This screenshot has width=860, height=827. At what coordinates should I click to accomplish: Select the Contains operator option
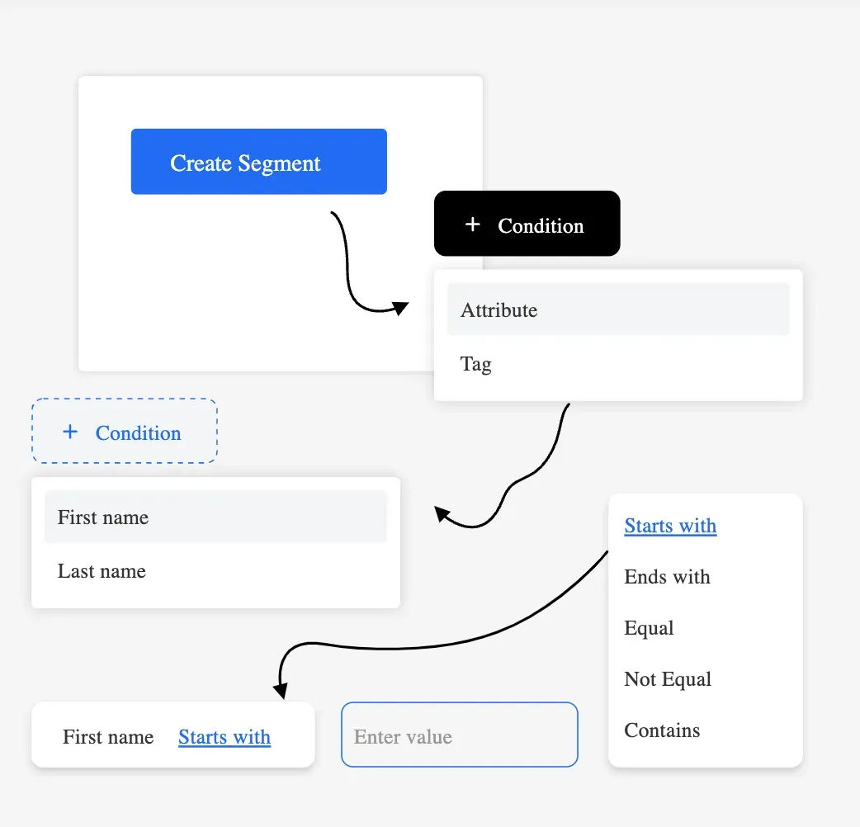662,730
